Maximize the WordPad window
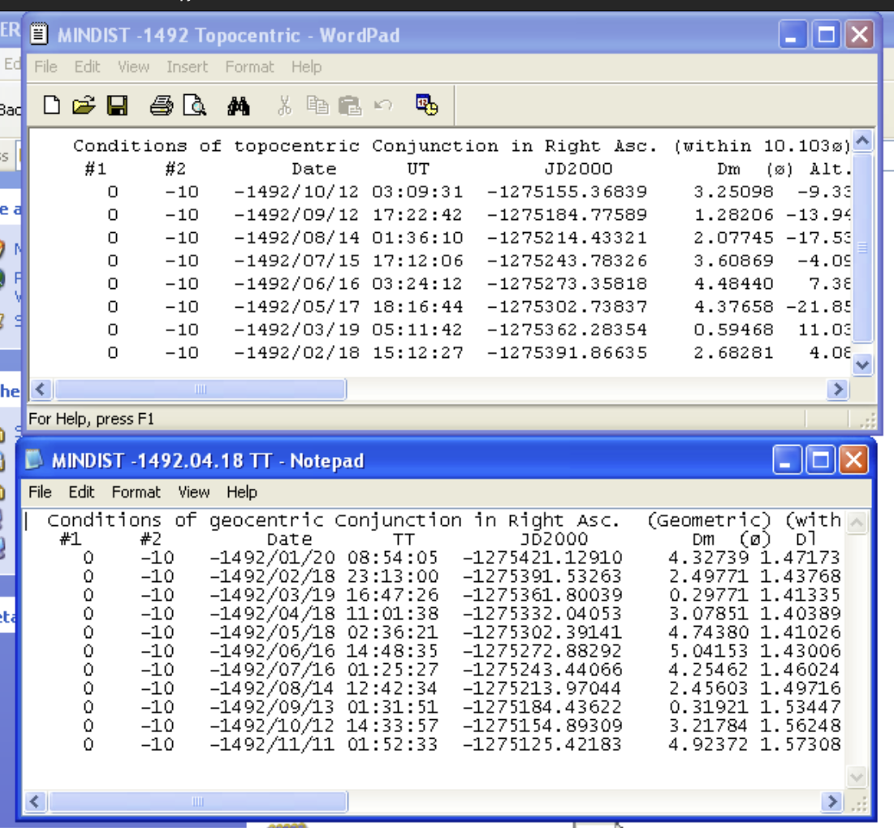 827,35
